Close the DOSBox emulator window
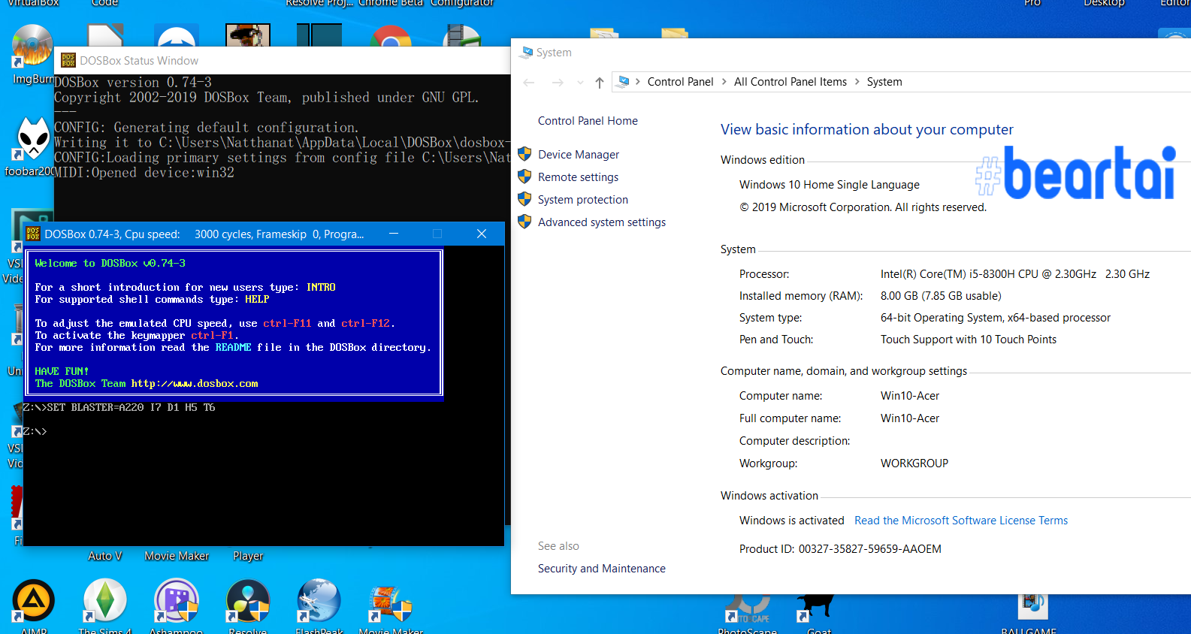Viewport: 1191px width, 634px height. [482, 234]
